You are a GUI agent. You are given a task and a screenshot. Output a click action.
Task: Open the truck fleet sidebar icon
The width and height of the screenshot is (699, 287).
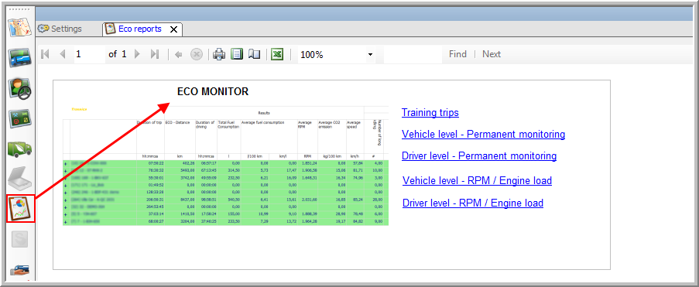19,57
